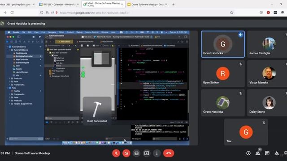Expand the Products folder
The height and width of the screenshot is (161, 287).
point(10,79)
